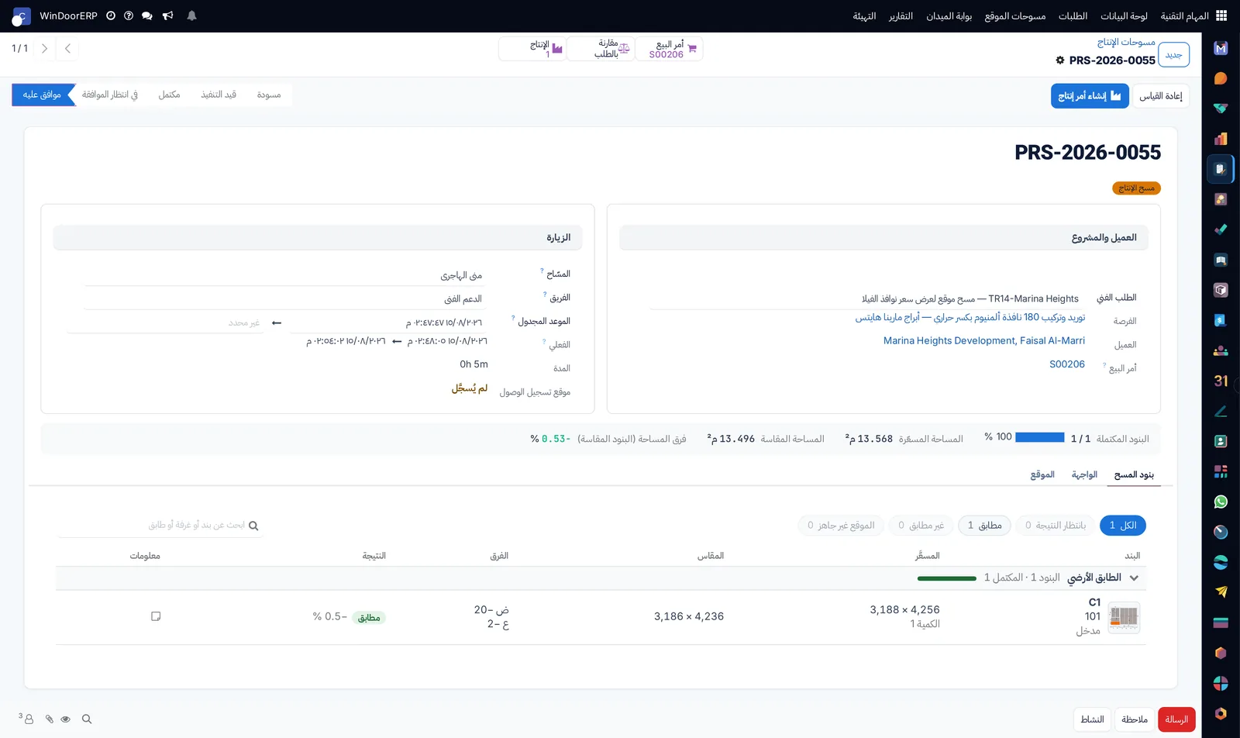This screenshot has width=1240, height=738.
Task: Toggle the info checkbox in row C1
Action: 156,616
